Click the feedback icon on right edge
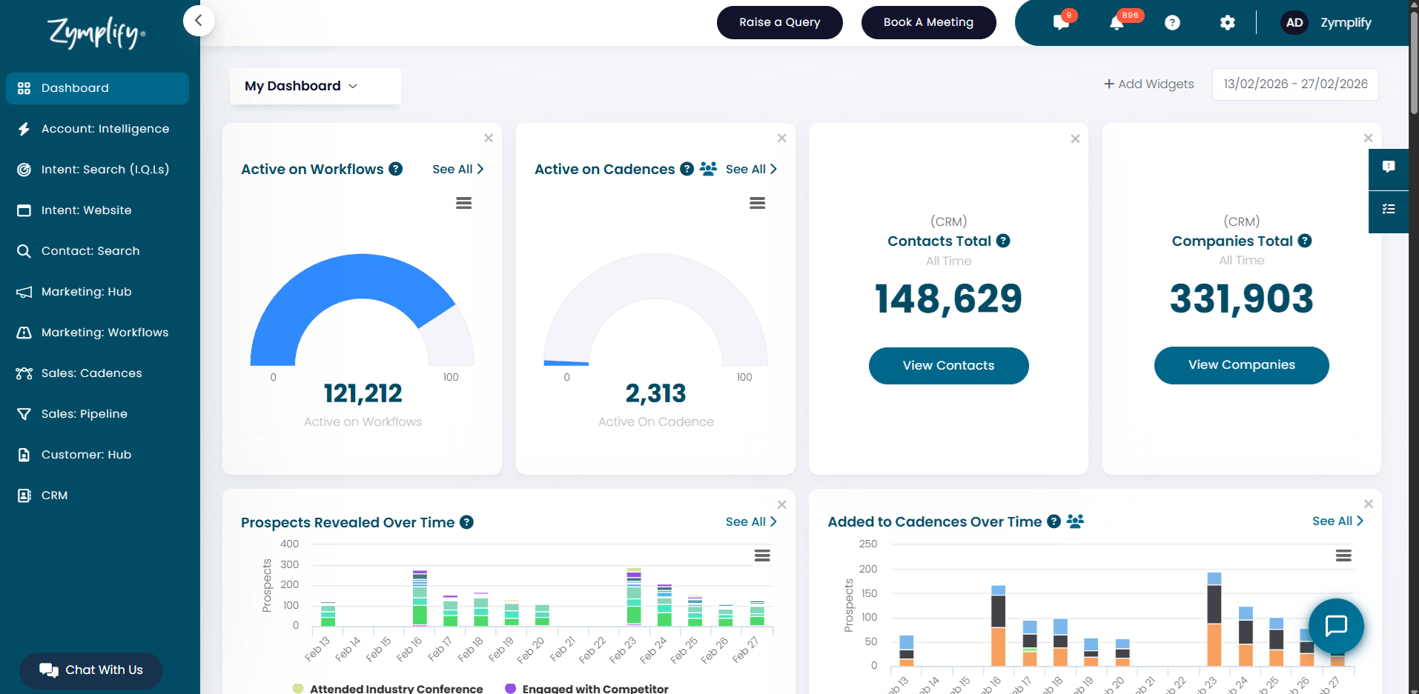 coord(1389,167)
